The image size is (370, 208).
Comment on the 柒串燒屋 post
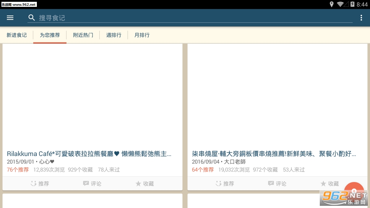277,183
